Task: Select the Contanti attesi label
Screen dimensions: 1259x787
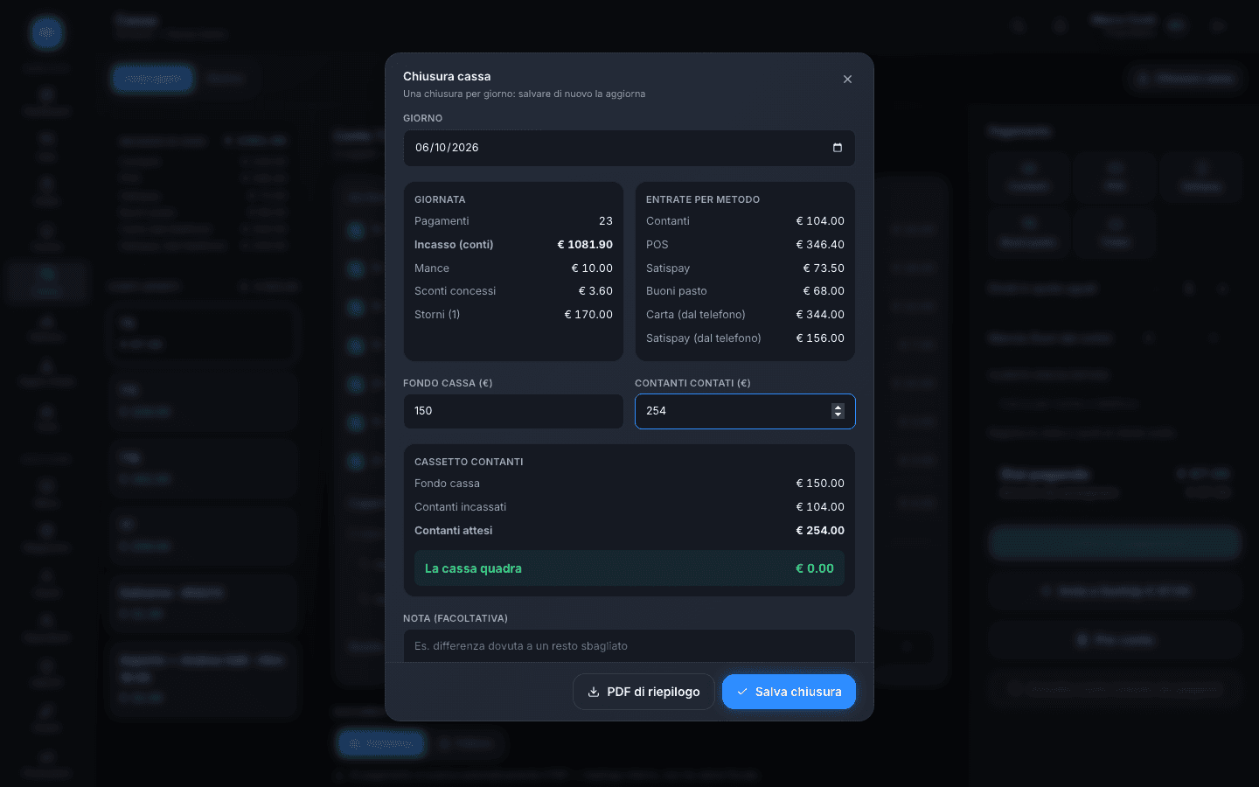Action: tap(453, 531)
